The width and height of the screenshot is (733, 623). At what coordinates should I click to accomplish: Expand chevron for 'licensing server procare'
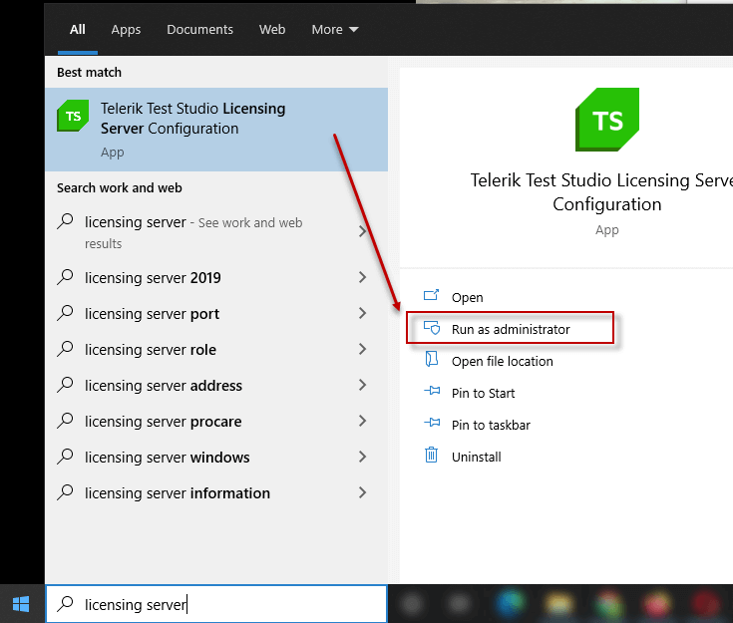(x=362, y=421)
